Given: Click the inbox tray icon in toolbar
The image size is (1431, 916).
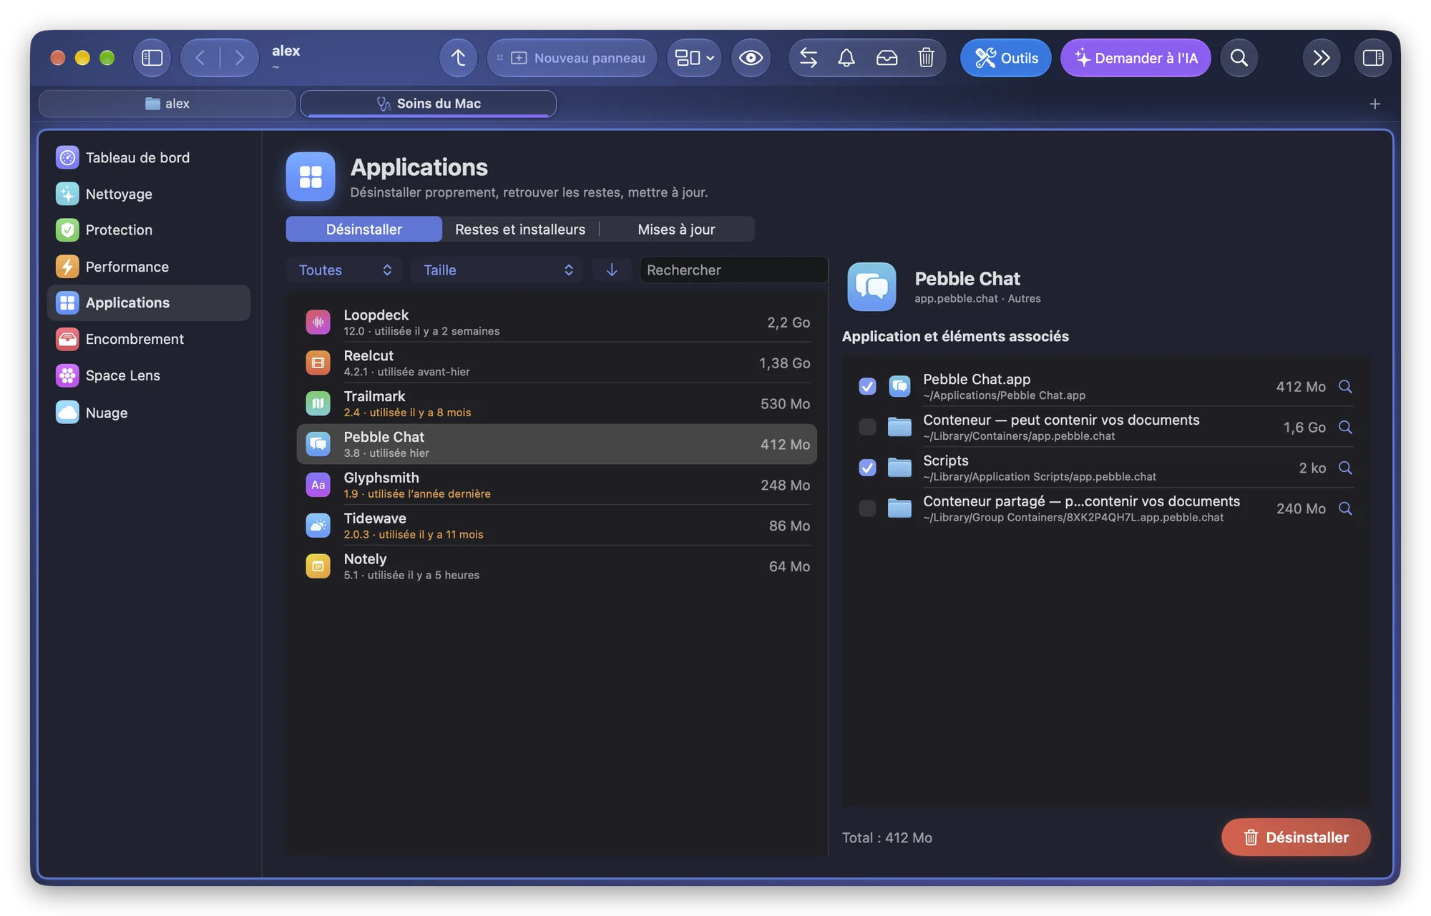Looking at the screenshot, I should 887,58.
